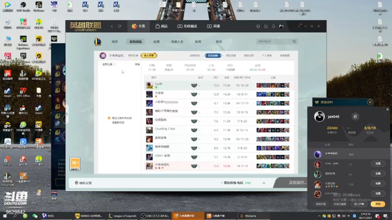Select the 英雄大全 sub-tab
Screen dimensions: 392x220
(177, 42)
